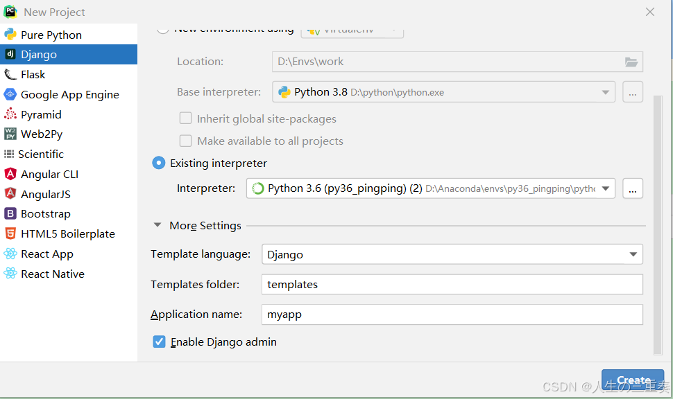Select Flask project type

click(x=69, y=75)
